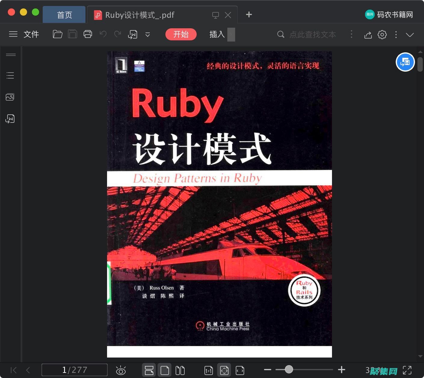The width and height of the screenshot is (424, 378).
Task: Toggle single page view mode
Action: coord(164,370)
